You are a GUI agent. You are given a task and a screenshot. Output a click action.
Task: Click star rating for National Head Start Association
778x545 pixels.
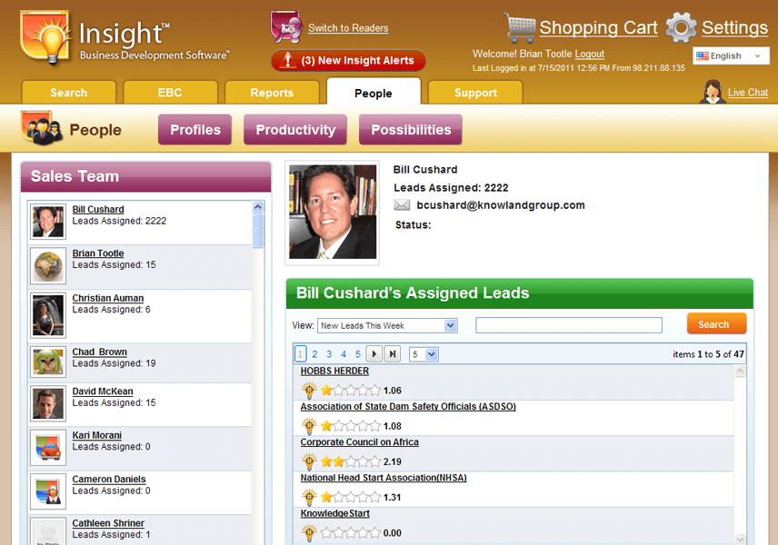coord(351,498)
